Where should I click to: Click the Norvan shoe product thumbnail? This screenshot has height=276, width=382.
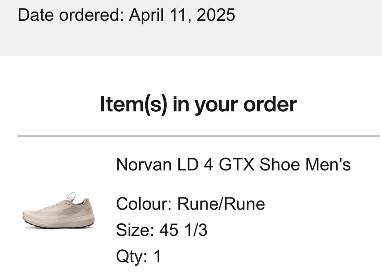(x=58, y=210)
